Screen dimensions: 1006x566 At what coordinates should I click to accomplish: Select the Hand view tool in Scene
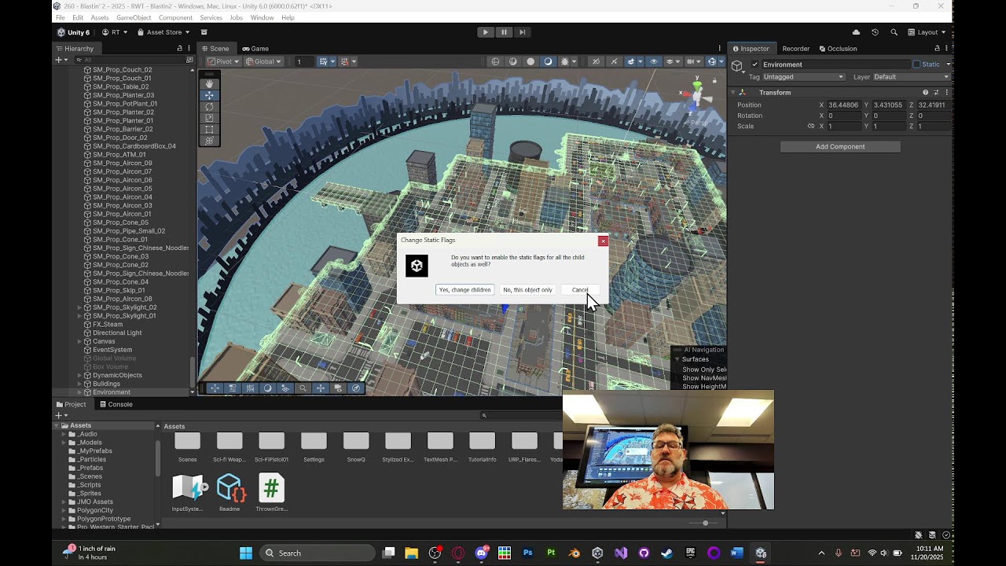click(209, 83)
